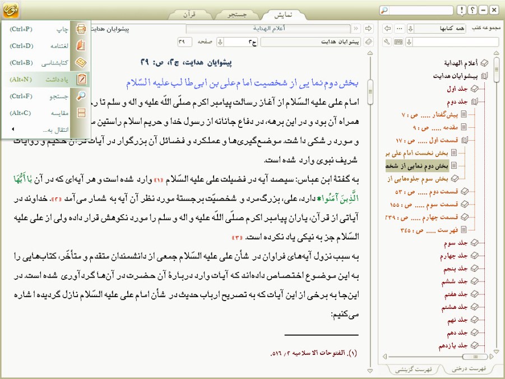This screenshot has width=505, height=379.
Task: Select بخش نخست امام علی in the tree
Action: 417,152
